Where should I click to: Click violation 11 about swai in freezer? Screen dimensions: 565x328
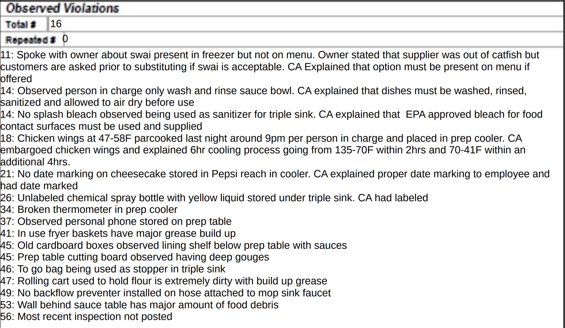(x=270, y=67)
